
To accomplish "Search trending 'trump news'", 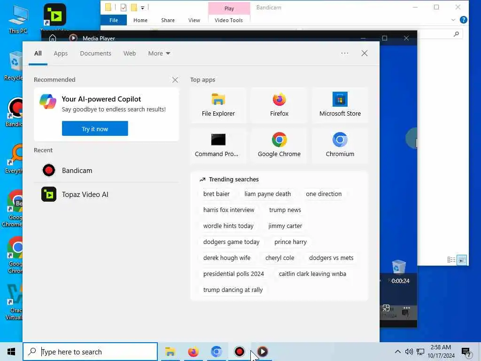I will tap(285, 210).
